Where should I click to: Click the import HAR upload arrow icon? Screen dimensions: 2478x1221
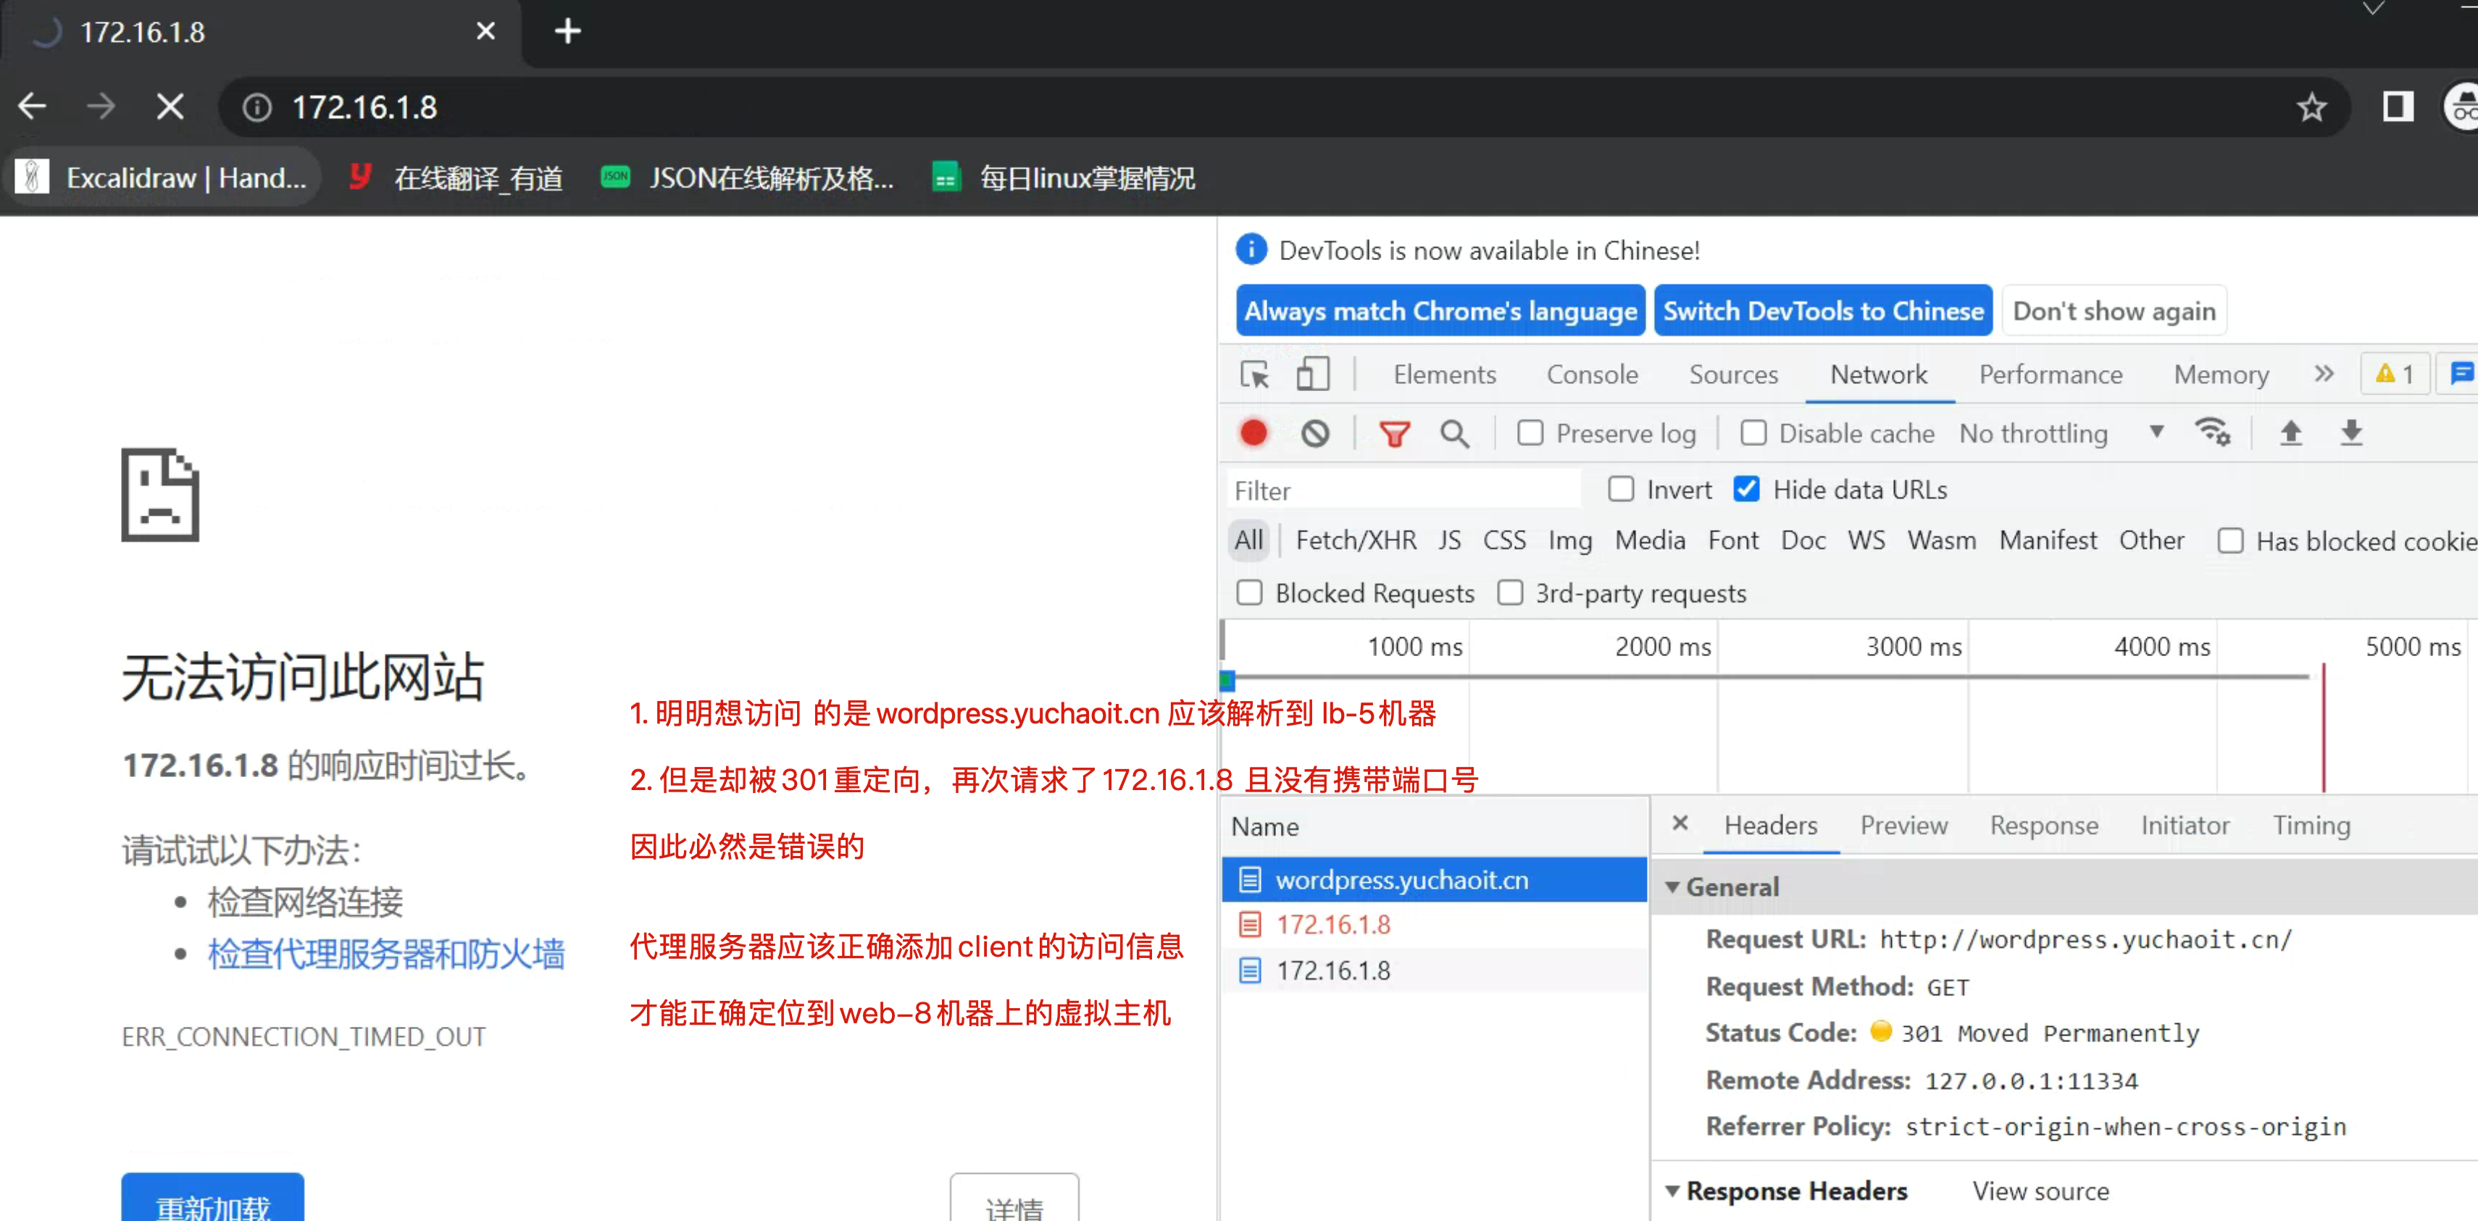tap(2290, 432)
